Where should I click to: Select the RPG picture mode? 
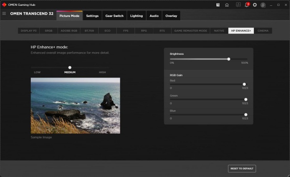(144, 31)
